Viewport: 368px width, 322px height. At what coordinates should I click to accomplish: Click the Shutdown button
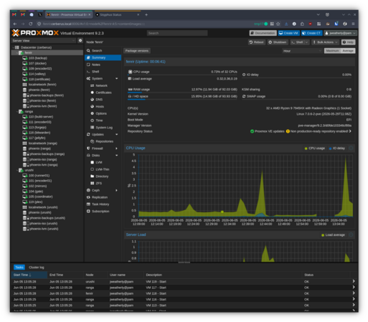click(x=278, y=42)
